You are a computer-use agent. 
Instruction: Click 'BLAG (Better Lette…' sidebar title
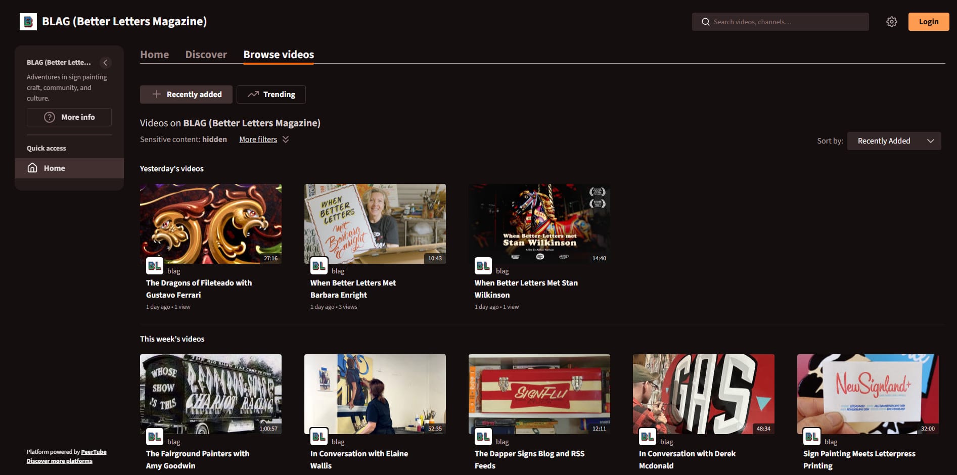pos(59,63)
